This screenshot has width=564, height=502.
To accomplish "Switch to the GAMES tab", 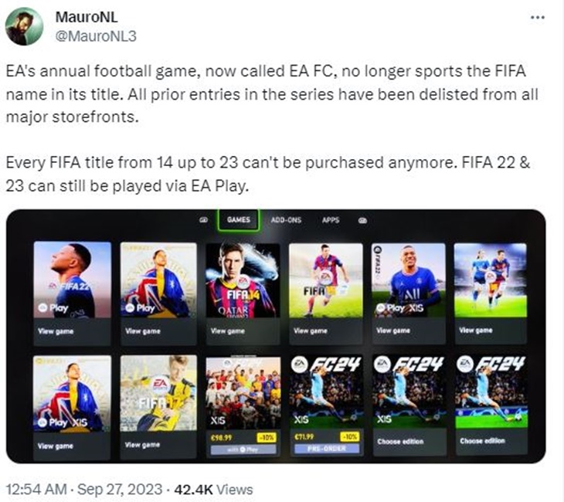I will click(239, 219).
